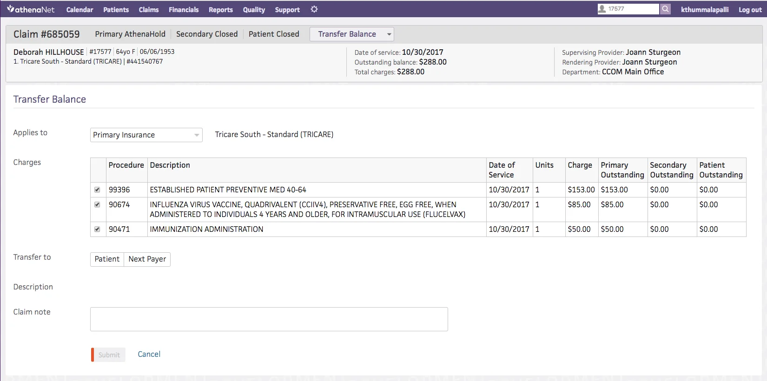
Task: Click the search magnifier icon
Action: [665, 9]
